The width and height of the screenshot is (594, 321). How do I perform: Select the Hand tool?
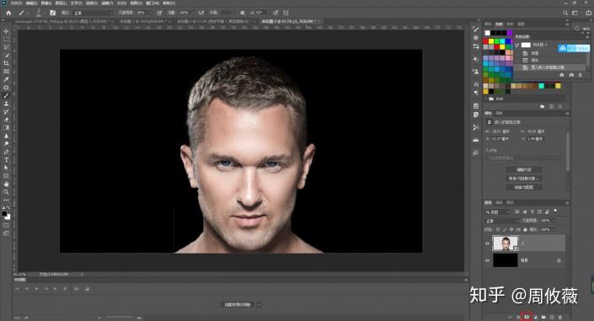click(6, 184)
